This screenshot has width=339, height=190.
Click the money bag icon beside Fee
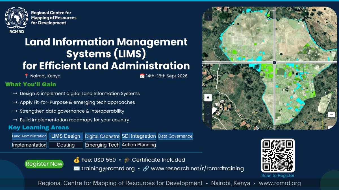77,160
